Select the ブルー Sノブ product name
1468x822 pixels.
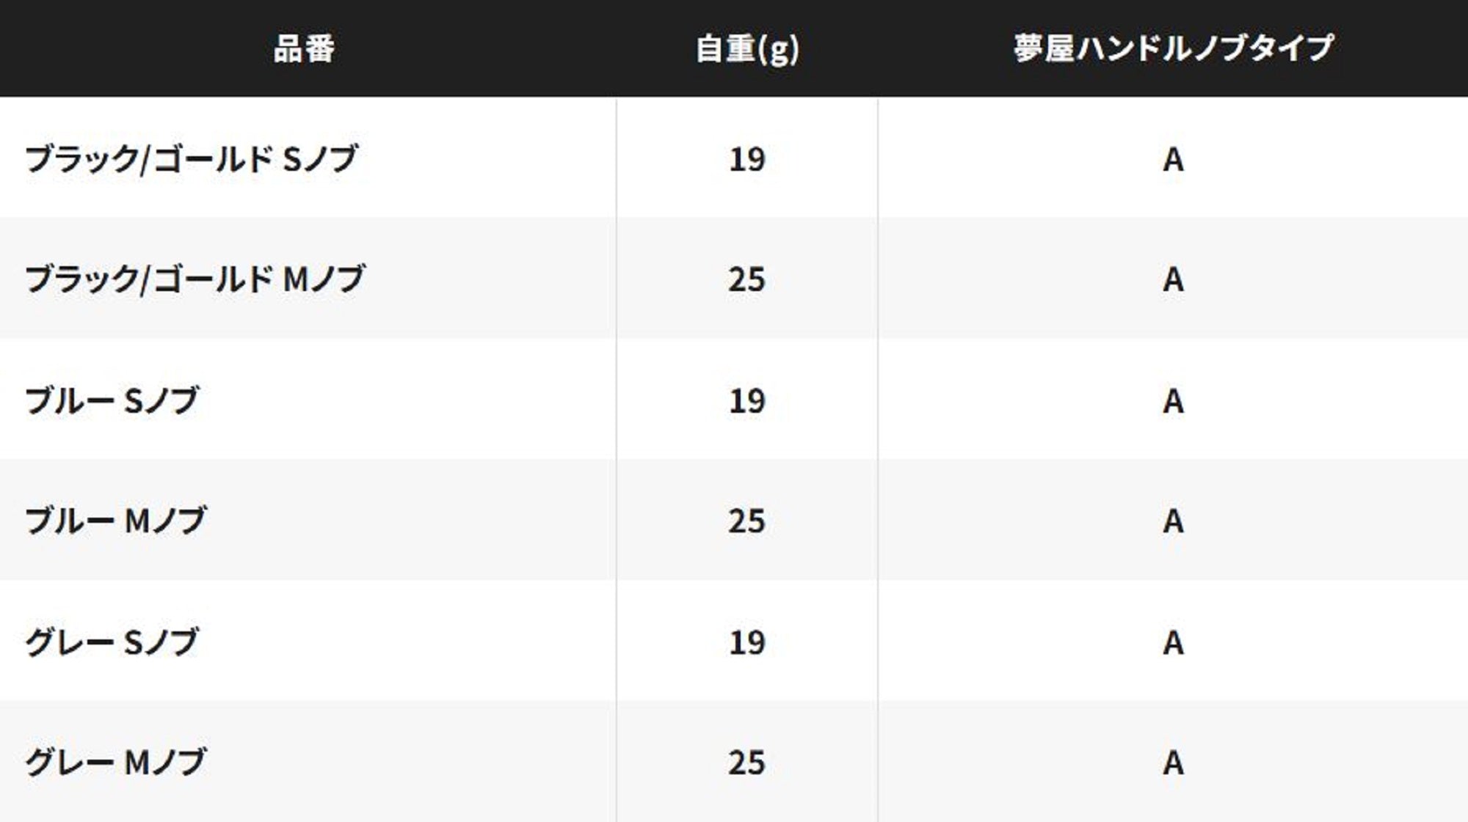(x=112, y=401)
